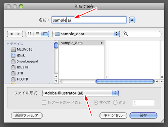Click the search input field
168x127 pixels.
(x=142, y=34)
